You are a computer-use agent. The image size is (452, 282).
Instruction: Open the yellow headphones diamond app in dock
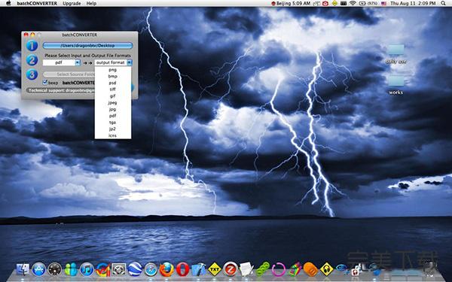tap(327, 270)
